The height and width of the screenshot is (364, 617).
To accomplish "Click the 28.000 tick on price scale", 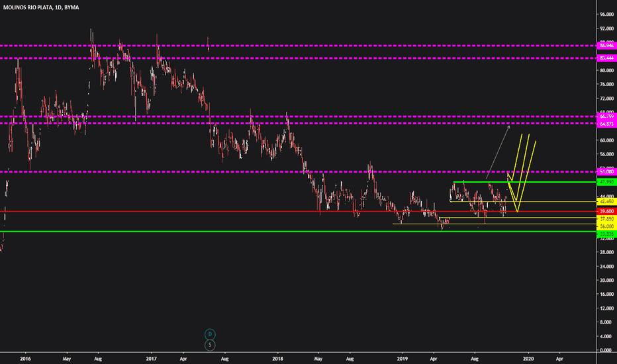I will [x=606, y=252].
